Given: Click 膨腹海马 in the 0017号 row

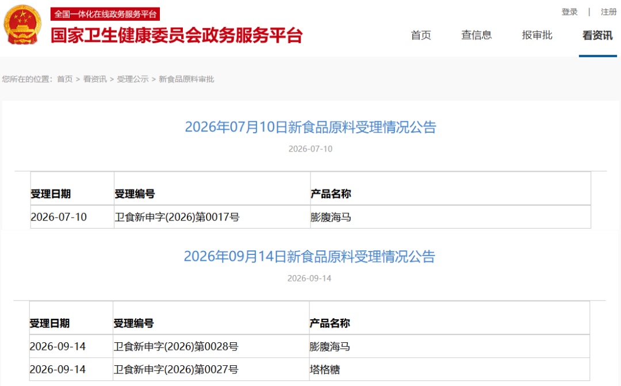Looking at the screenshot, I should [x=331, y=217].
